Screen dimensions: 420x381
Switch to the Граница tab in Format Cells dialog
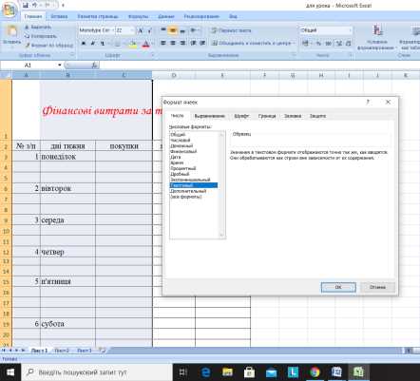pos(267,116)
